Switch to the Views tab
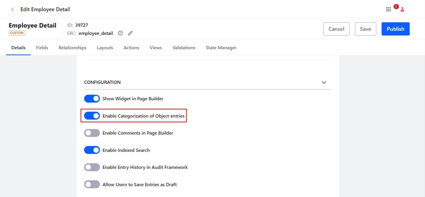 pos(156,47)
